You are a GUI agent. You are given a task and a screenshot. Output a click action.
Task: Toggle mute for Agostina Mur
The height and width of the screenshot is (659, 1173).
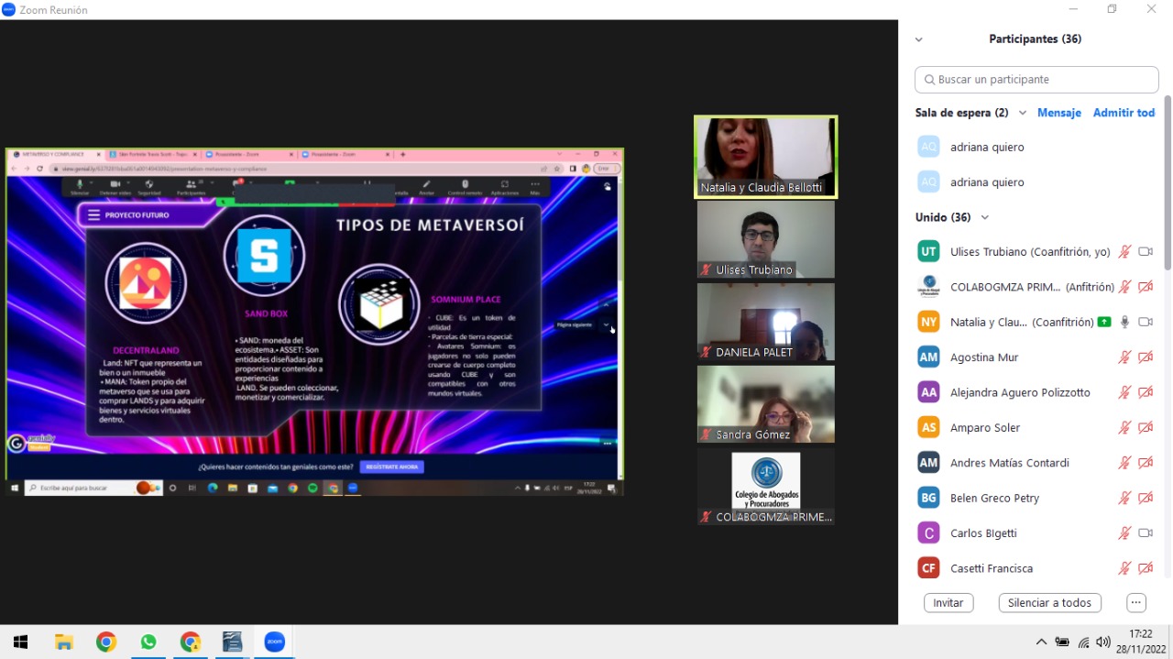pos(1124,357)
